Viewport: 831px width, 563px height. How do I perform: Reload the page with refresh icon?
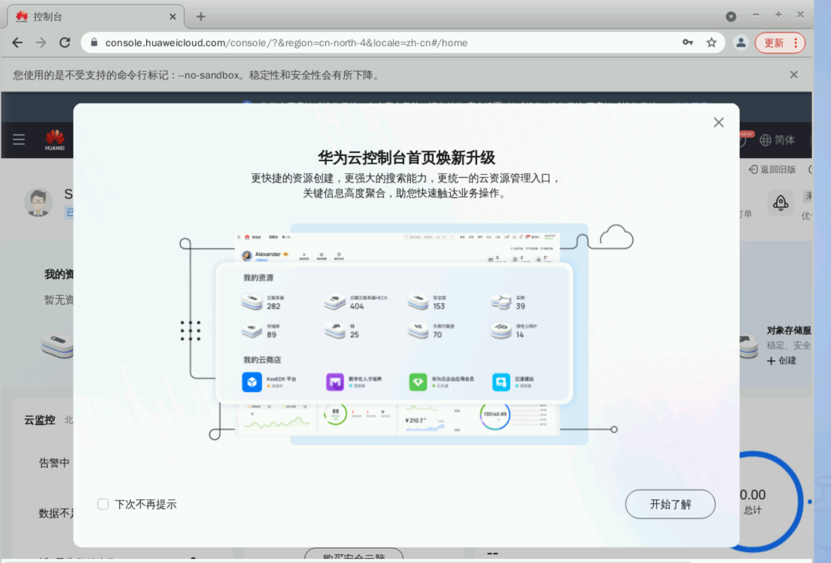tap(65, 43)
